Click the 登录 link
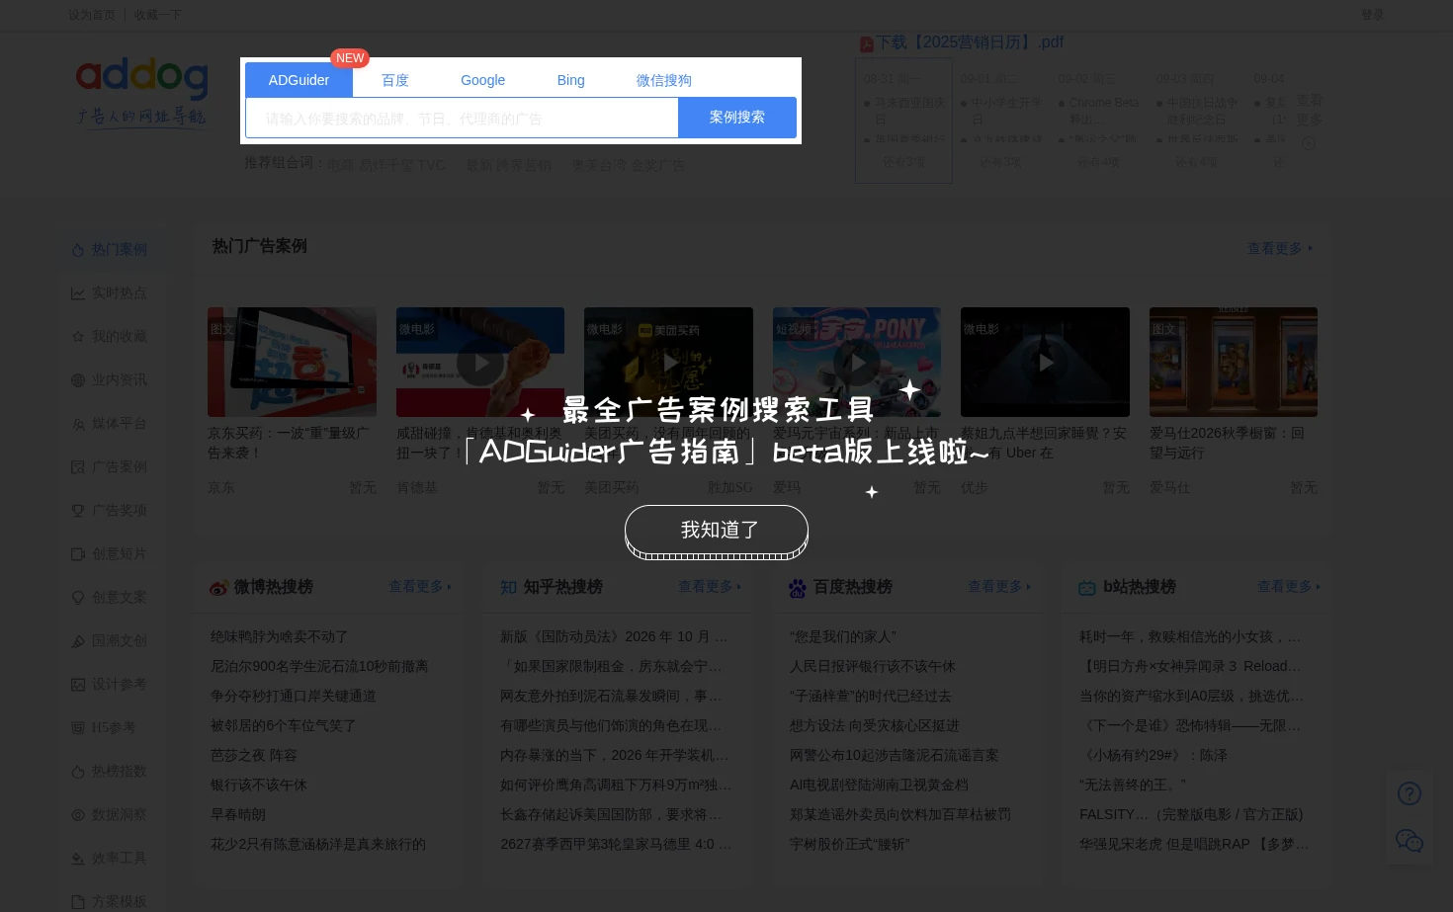Viewport: 1453px width, 912px height. (x=1373, y=15)
